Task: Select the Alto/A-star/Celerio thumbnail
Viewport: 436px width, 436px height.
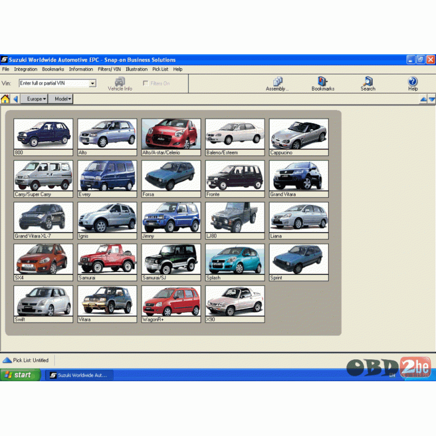Action: tap(171, 137)
